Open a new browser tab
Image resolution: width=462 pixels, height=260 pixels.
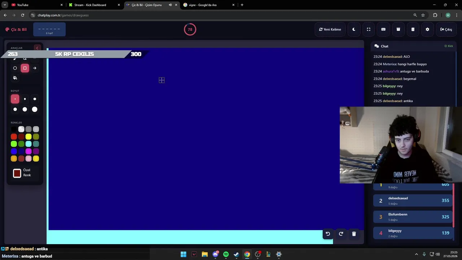tap(242, 5)
